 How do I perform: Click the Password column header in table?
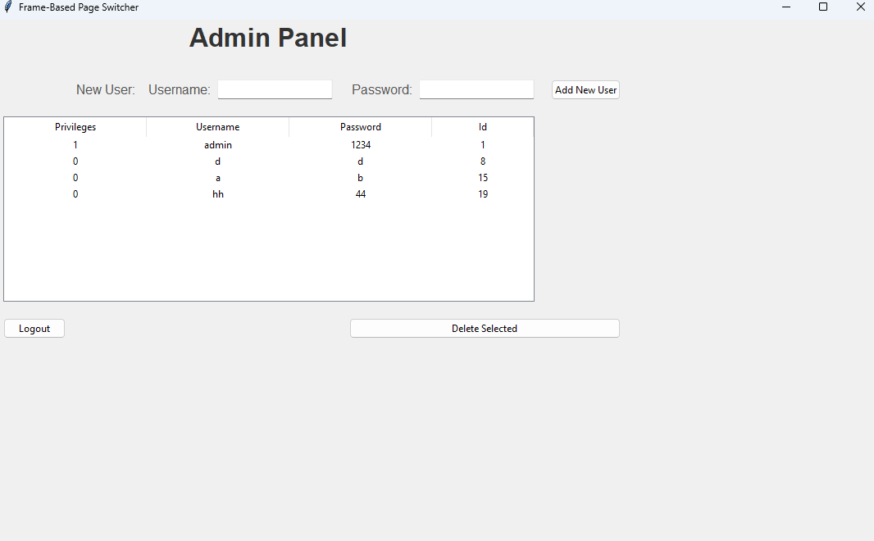(x=360, y=127)
